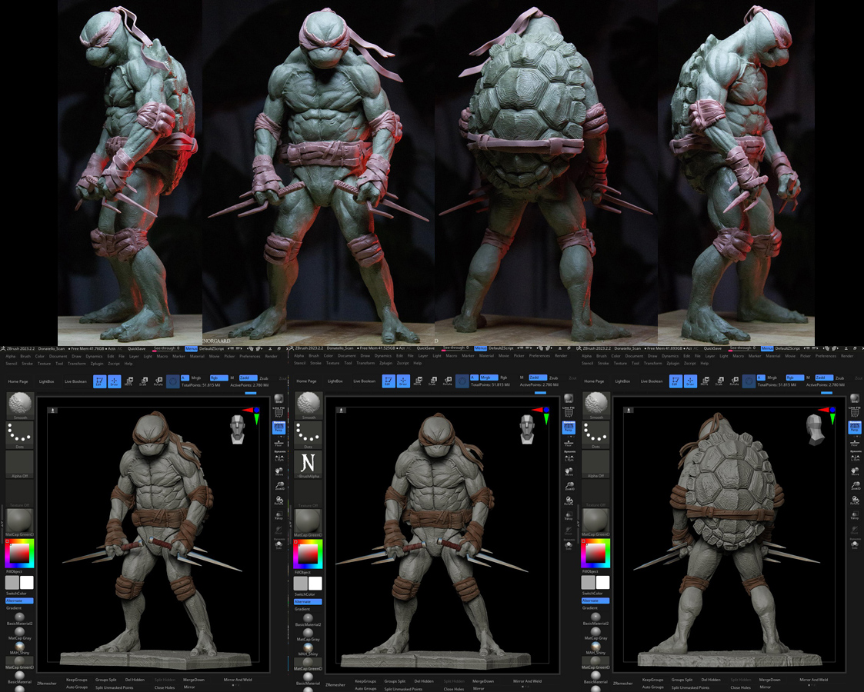Click Live Boolean in right window
Viewport: 864px width, 692px height.
click(x=652, y=381)
